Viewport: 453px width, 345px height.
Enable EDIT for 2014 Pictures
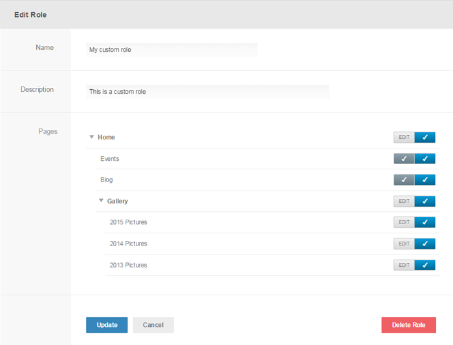(404, 244)
